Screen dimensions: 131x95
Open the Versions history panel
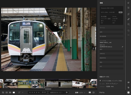tap(128, 31)
